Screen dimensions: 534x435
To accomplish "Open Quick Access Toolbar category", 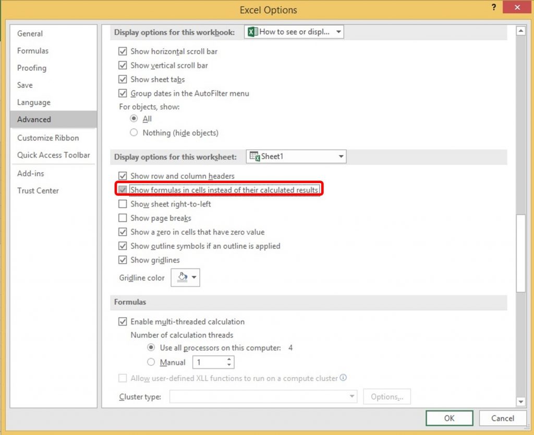I will click(54, 155).
